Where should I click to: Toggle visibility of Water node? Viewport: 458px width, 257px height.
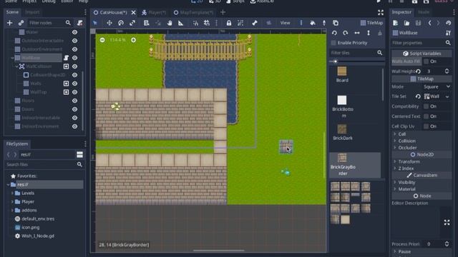pos(74,32)
